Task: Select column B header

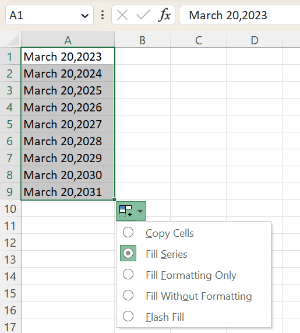Action: pyautogui.click(x=143, y=40)
